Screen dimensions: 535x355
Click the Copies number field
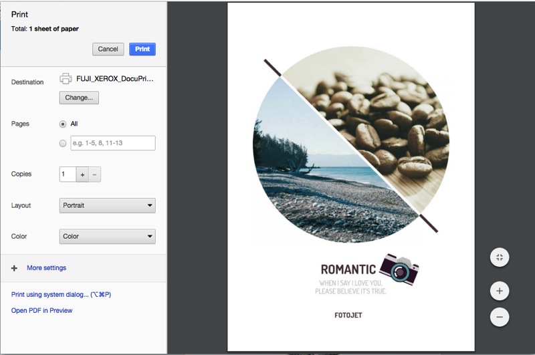click(x=68, y=174)
